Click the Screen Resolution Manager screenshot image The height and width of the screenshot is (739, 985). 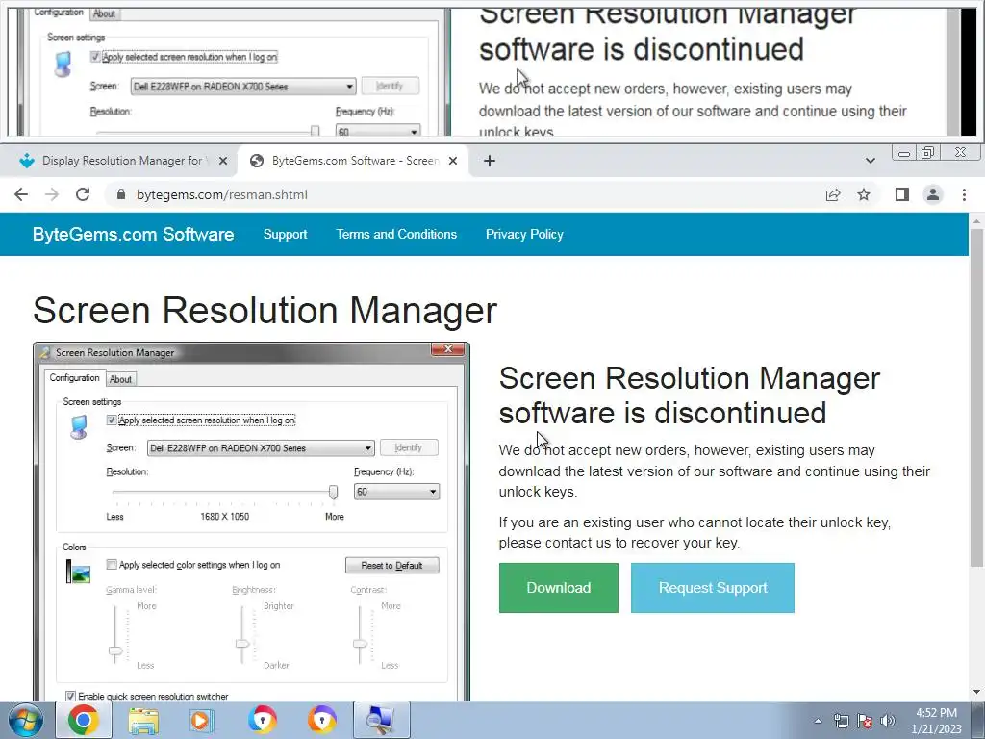tap(251, 522)
